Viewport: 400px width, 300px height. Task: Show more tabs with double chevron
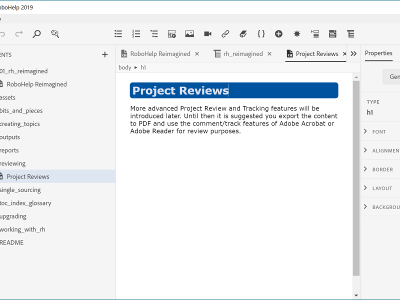click(x=353, y=54)
